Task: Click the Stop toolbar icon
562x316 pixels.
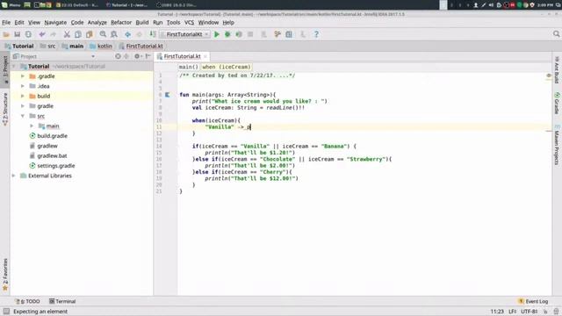Action: click(250, 34)
